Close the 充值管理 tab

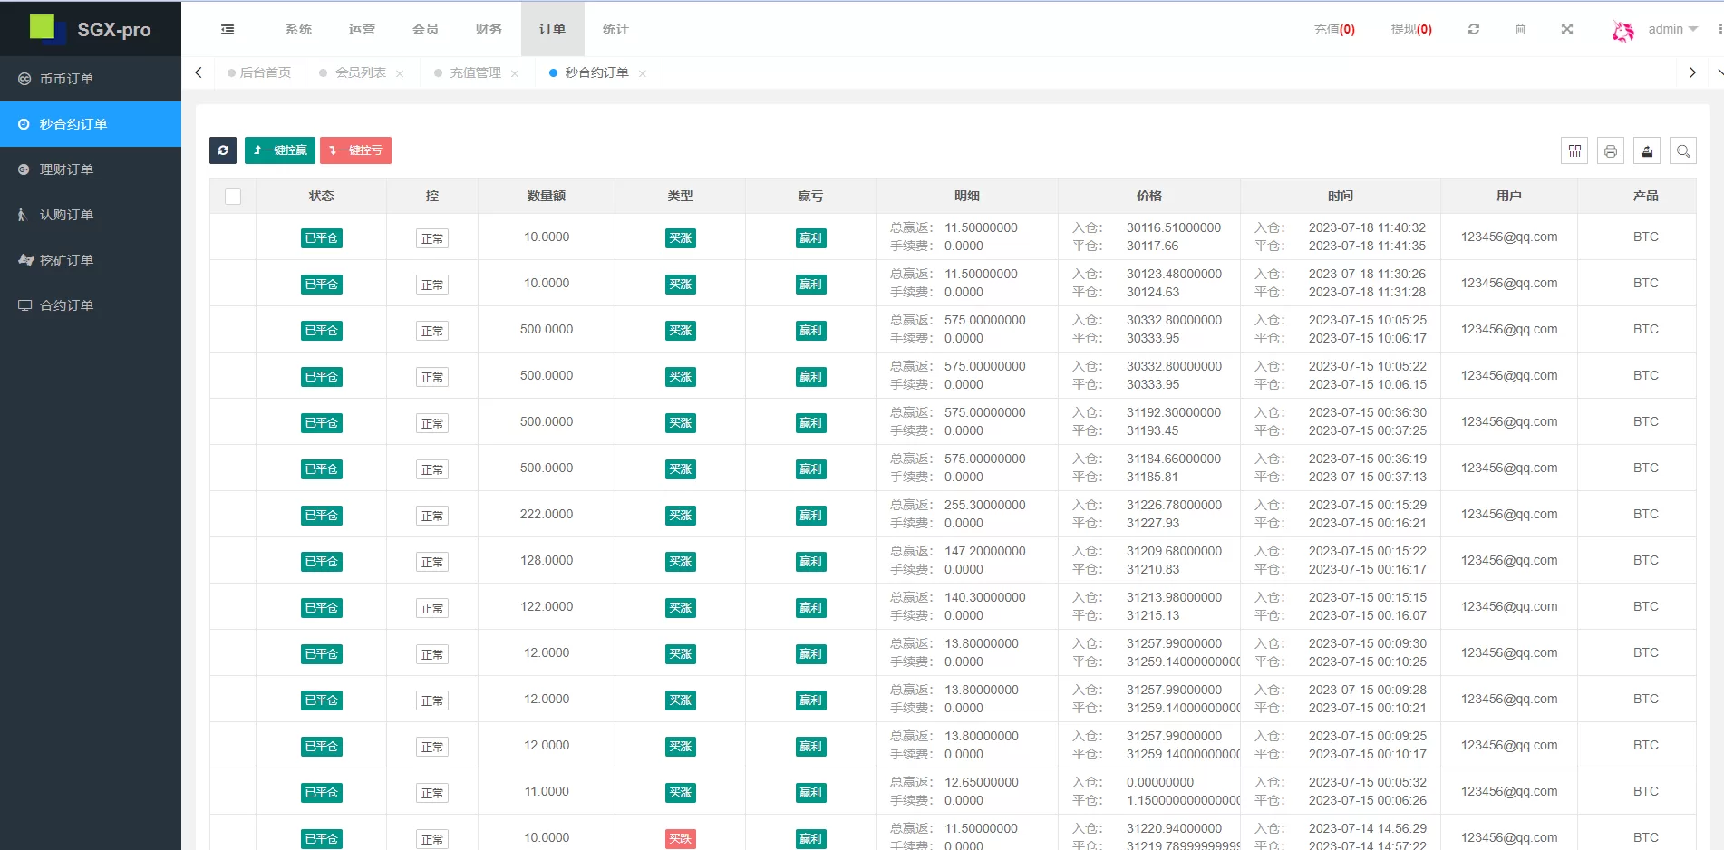pos(515,73)
